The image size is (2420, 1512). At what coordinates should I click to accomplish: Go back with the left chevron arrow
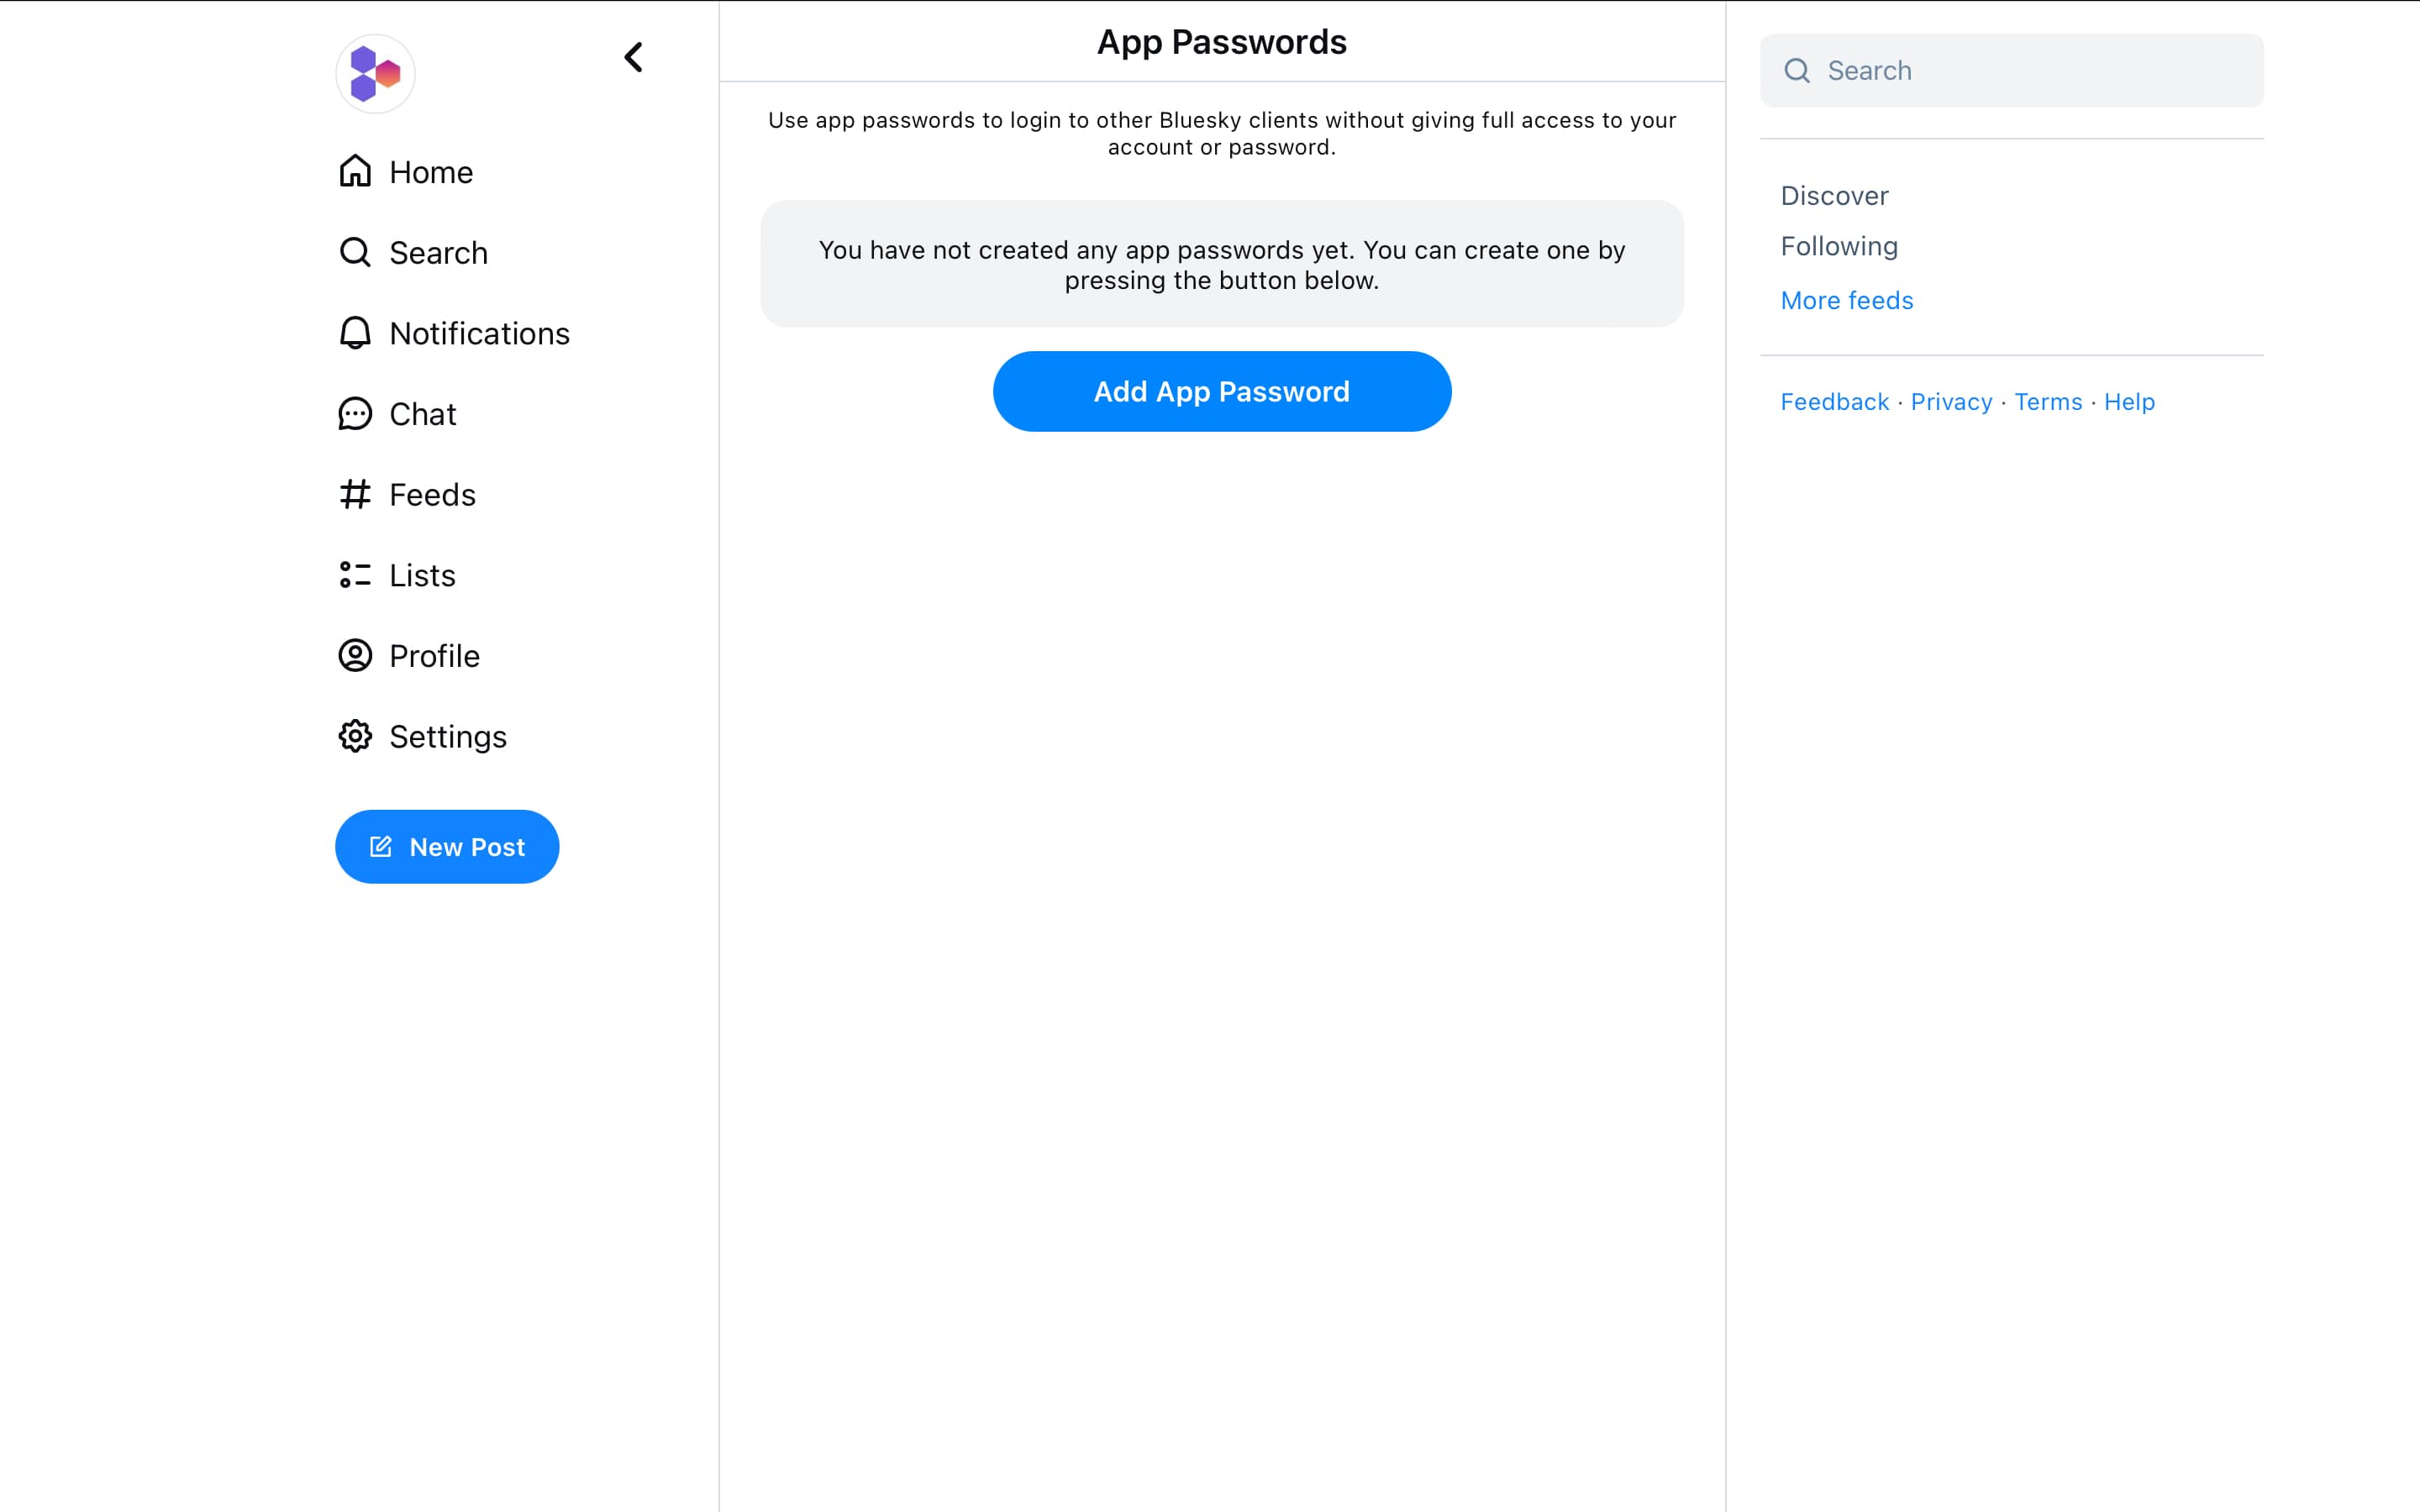(633, 57)
